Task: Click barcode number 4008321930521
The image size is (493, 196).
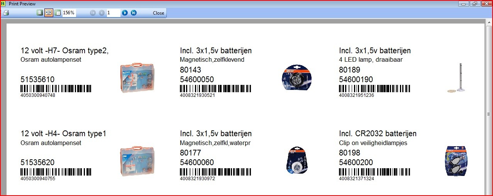Action: [x=197, y=95]
